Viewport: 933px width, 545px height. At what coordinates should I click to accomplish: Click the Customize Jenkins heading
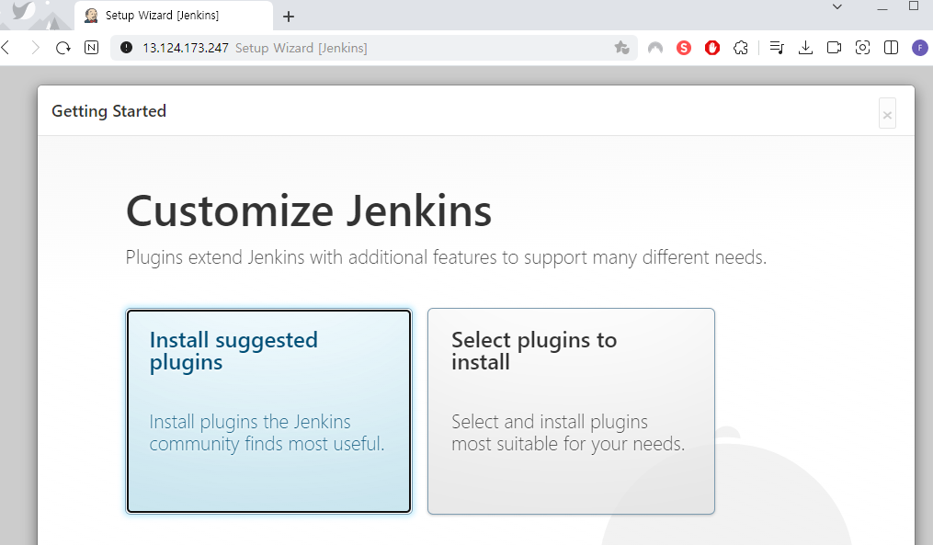click(x=309, y=210)
